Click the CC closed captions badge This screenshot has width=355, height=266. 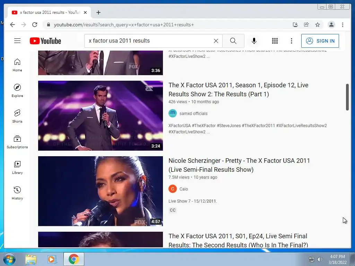(x=173, y=210)
